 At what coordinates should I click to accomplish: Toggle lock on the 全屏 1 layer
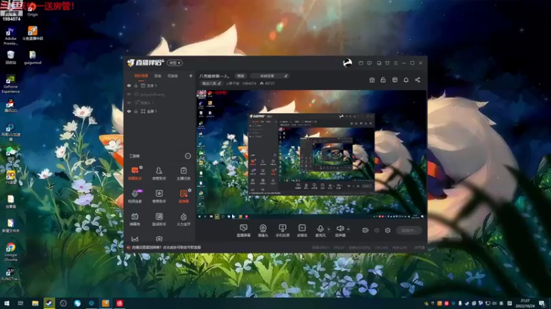(x=136, y=111)
